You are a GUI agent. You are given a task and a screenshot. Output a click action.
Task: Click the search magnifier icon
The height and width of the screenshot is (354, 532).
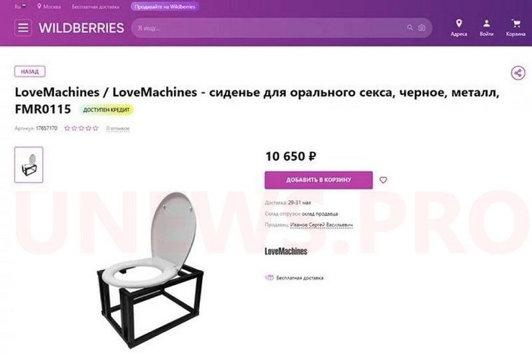click(411, 28)
